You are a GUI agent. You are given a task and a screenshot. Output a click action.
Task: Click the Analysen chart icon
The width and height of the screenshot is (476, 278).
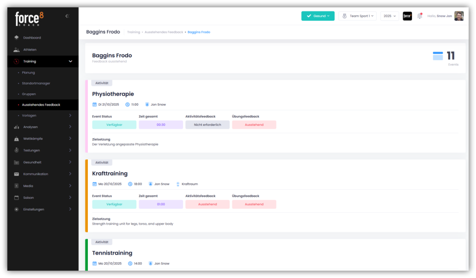(x=17, y=127)
